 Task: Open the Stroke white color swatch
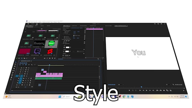(67, 51)
